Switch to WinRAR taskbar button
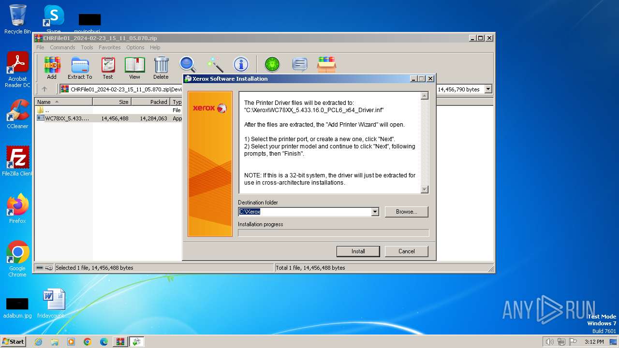The height and width of the screenshot is (348, 619). [120, 342]
